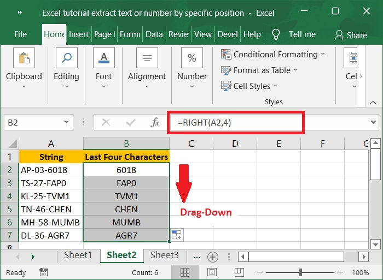Add a new sheet with plus icon

click(213, 257)
